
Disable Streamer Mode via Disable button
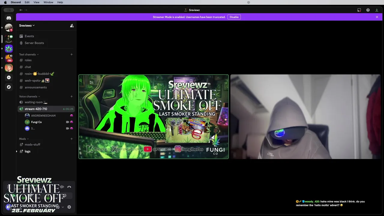[x=234, y=17]
